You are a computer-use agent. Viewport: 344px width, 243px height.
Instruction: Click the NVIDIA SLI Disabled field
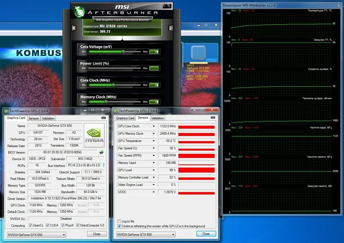coord(66,219)
